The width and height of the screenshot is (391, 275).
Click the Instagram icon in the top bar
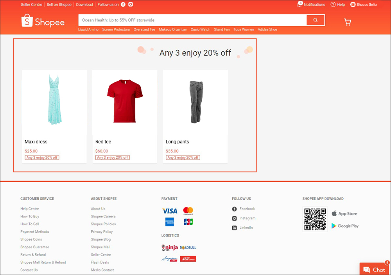tap(130, 4)
